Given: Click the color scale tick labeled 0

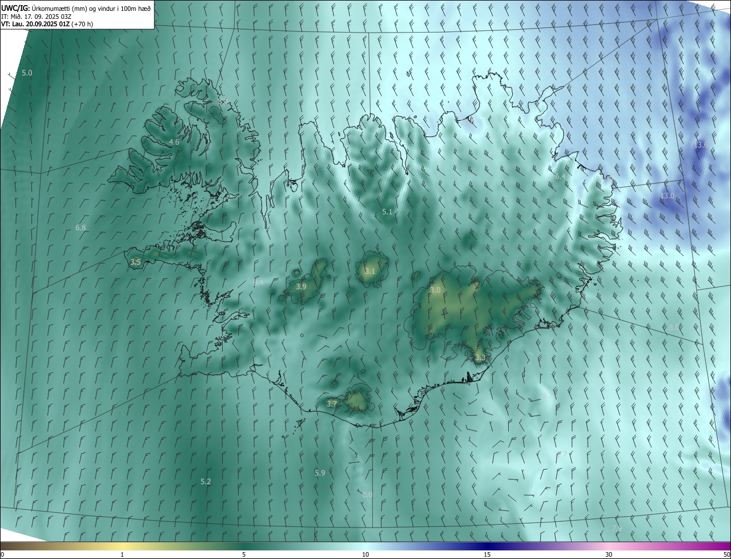Looking at the screenshot, I should (x=2, y=555).
